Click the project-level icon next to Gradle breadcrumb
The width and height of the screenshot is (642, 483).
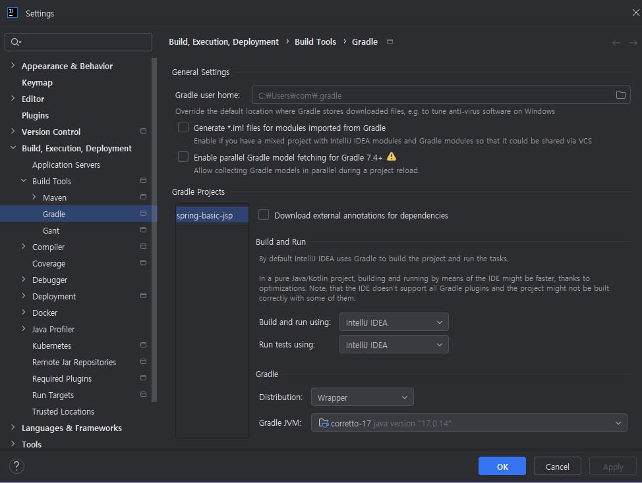point(390,41)
